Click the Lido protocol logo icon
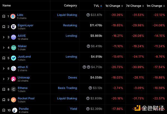 pos(13,16)
